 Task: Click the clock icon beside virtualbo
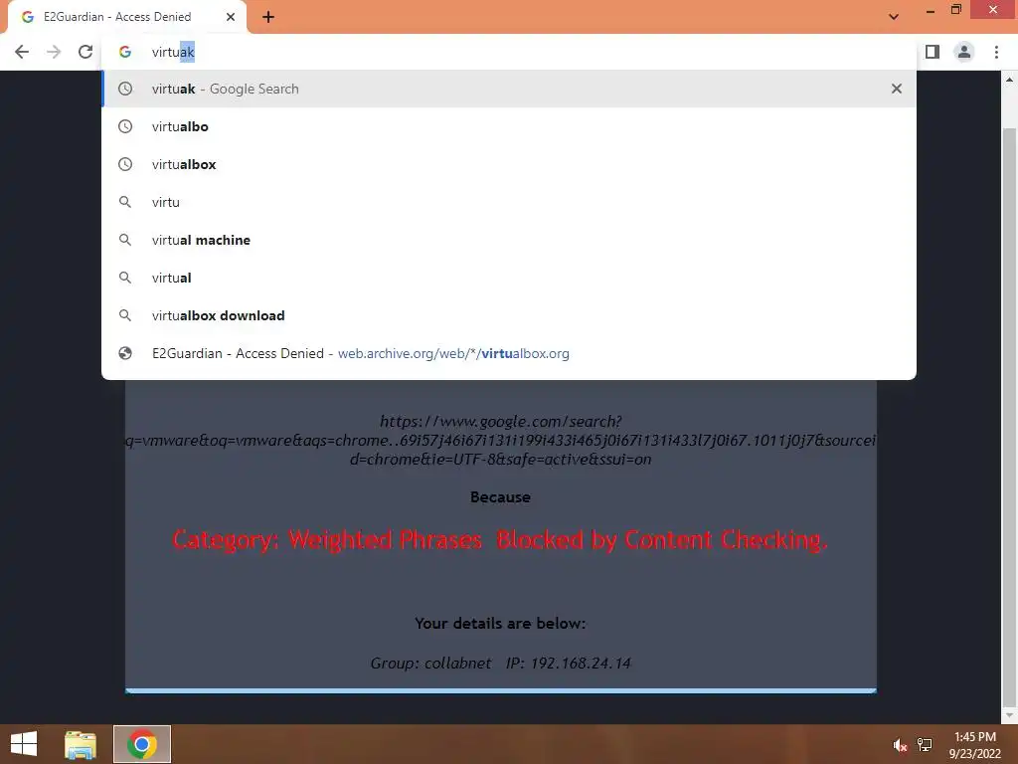tap(125, 126)
